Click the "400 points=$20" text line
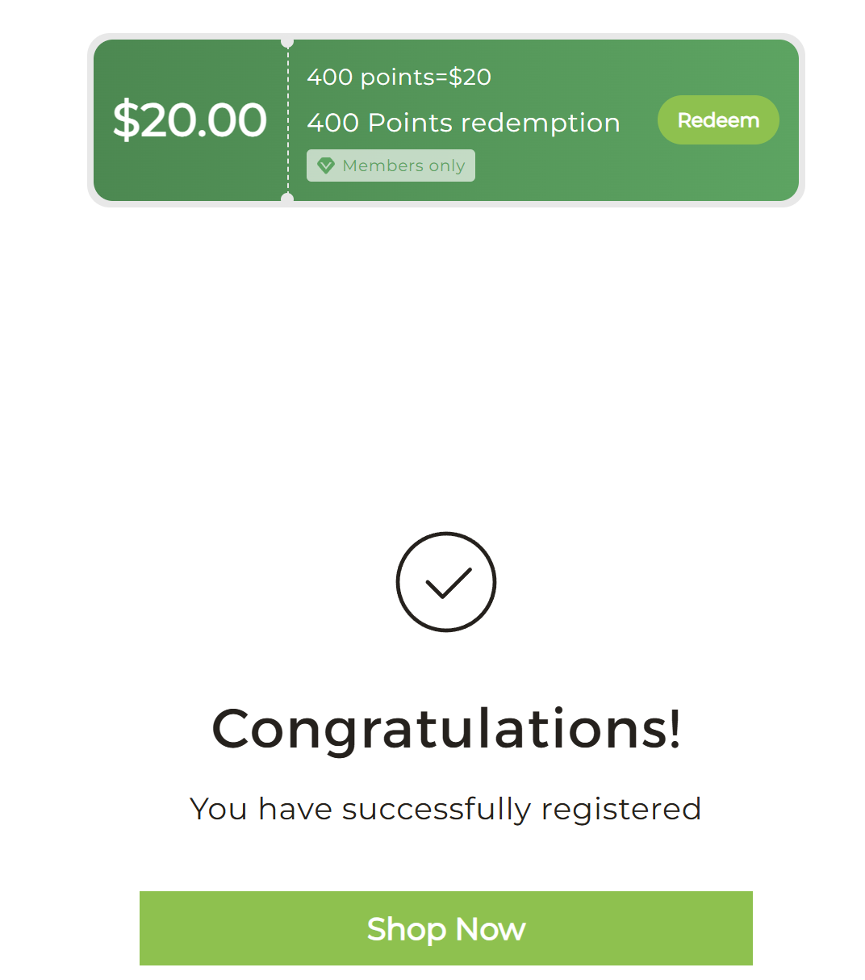Image resolution: width=865 pixels, height=980 pixels. [x=399, y=77]
